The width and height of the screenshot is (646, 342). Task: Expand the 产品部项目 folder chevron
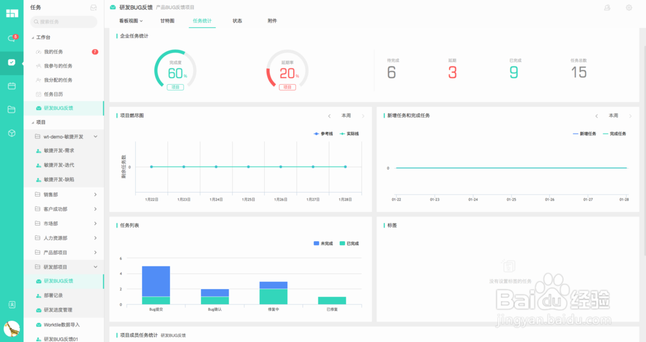tap(95, 253)
